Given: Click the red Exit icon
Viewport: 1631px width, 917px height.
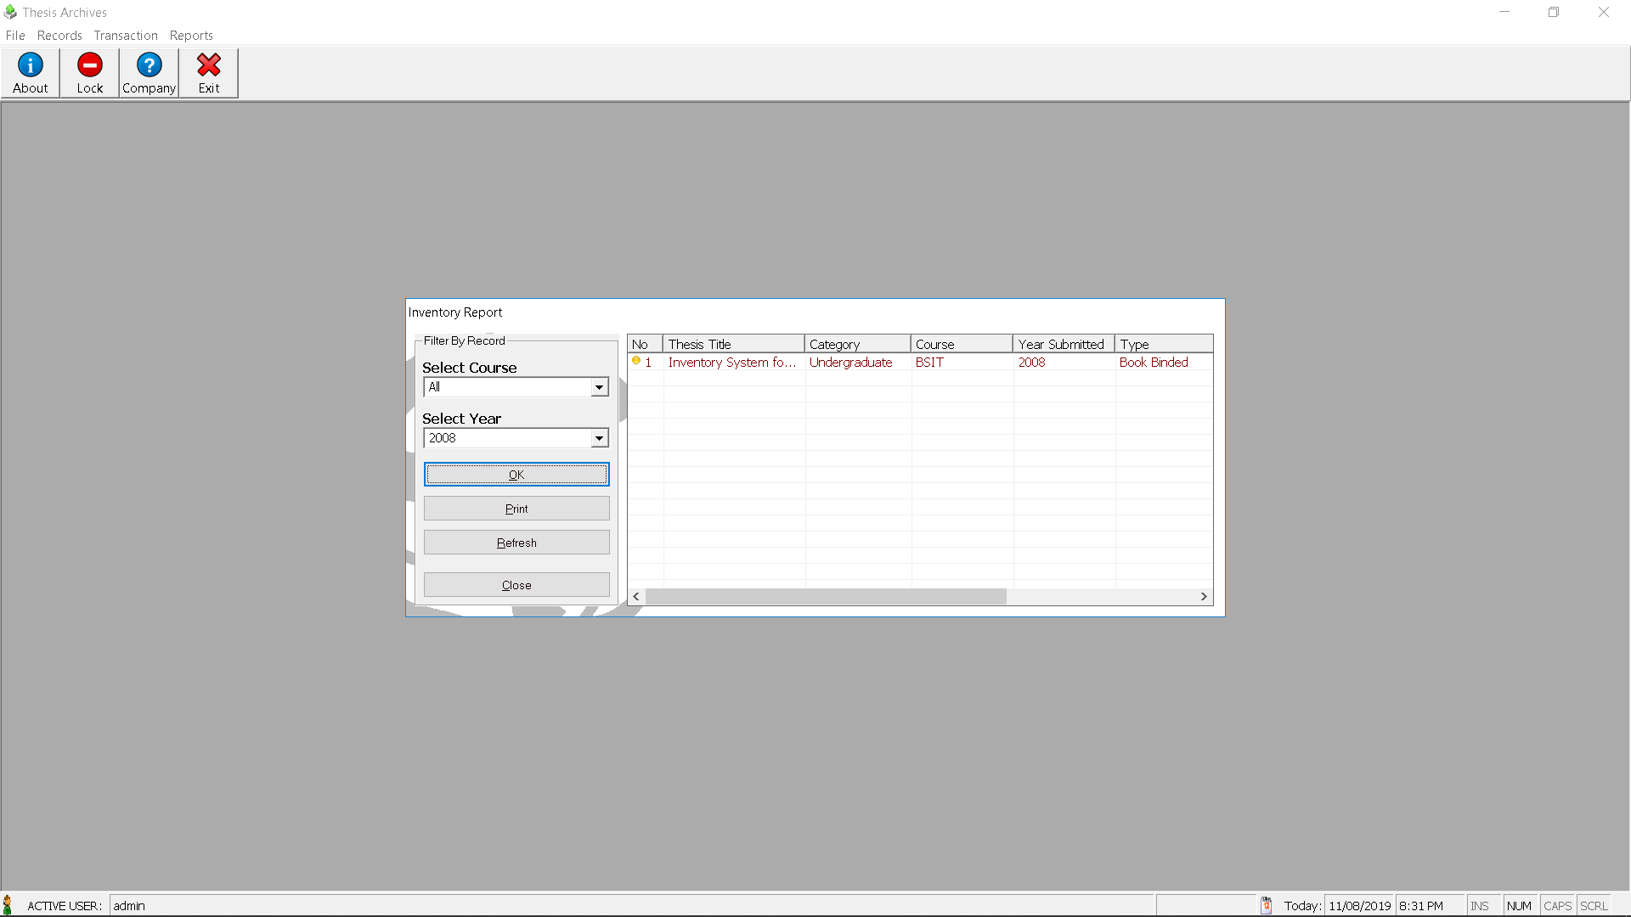Looking at the screenshot, I should (x=209, y=65).
